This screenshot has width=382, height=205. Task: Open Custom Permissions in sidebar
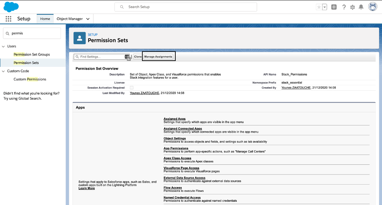click(30, 79)
